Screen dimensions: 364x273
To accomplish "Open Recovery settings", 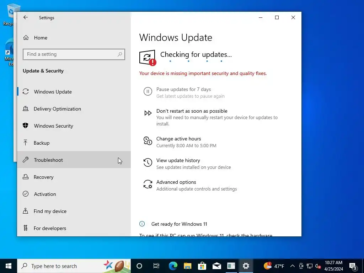I will (74, 177).
